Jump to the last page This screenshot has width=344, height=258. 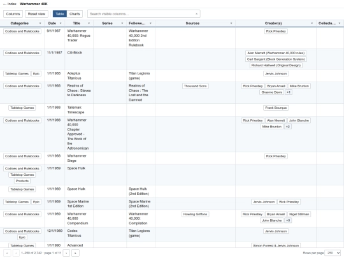[x=75, y=253]
